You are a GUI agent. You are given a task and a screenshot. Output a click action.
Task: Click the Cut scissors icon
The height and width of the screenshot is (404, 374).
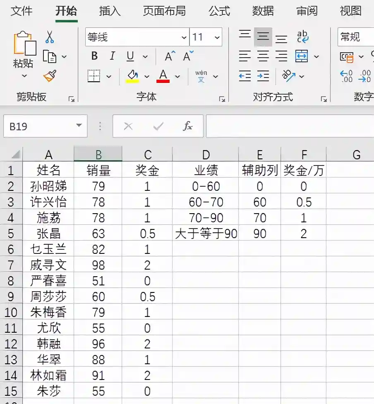pos(50,37)
